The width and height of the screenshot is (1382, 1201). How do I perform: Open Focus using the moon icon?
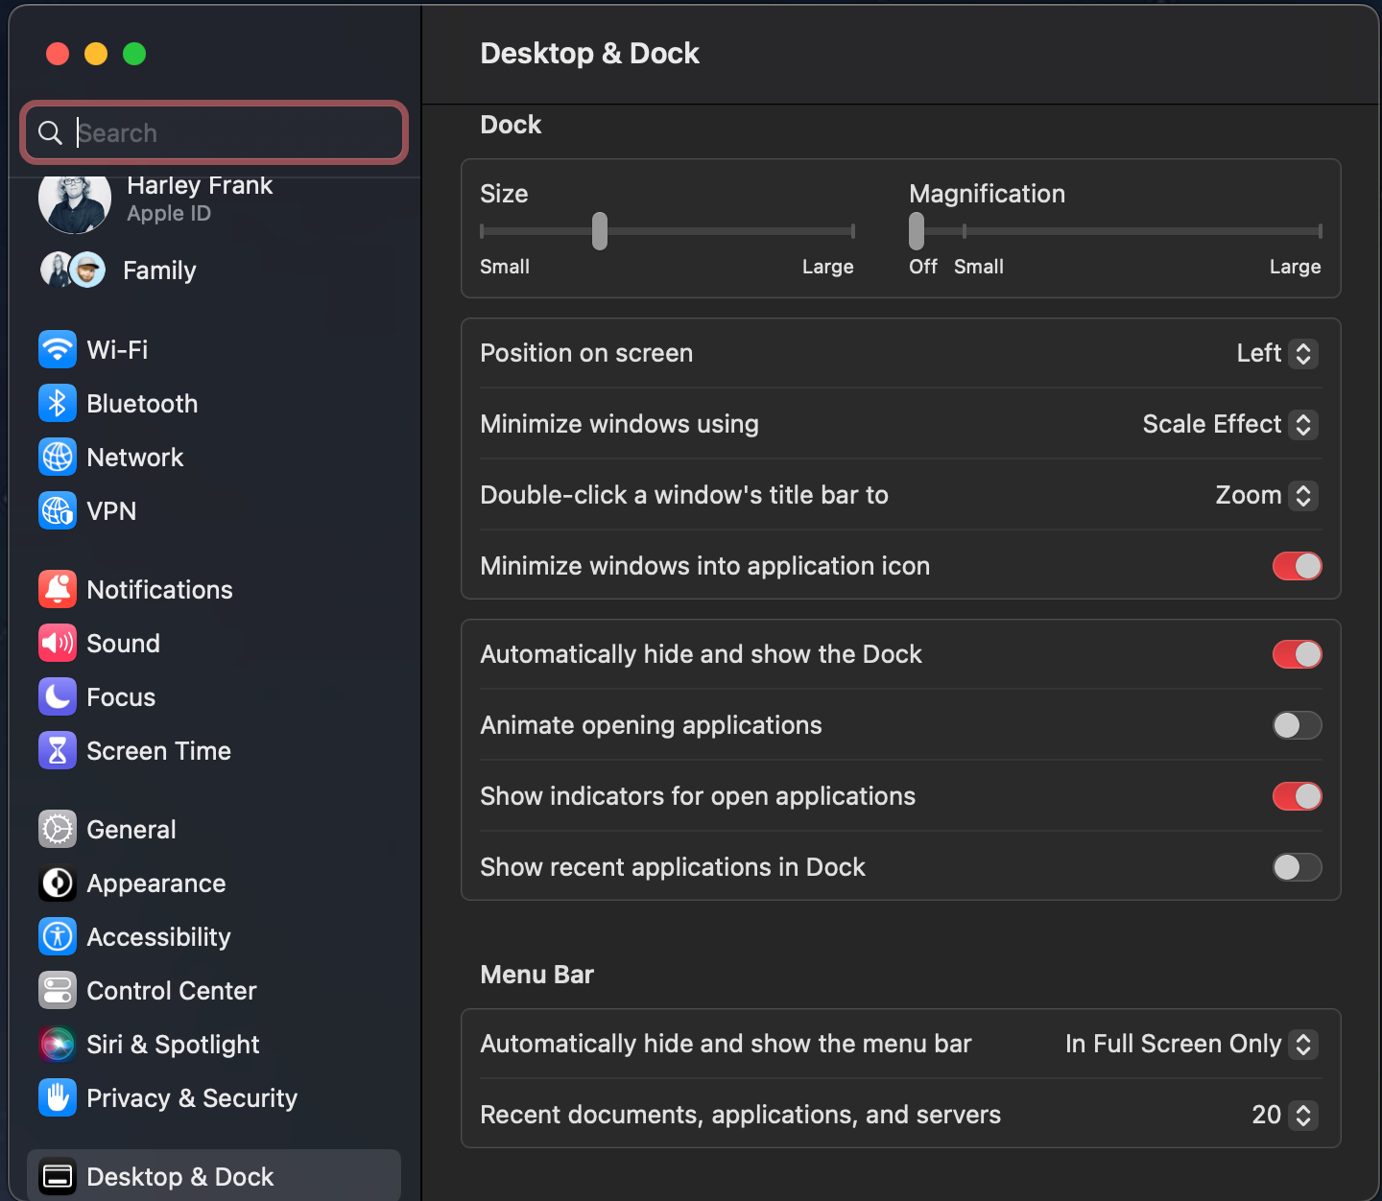58,696
